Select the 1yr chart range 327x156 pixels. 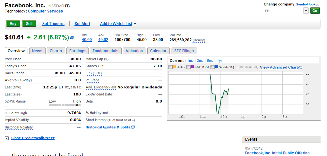click(x=219, y=61)
